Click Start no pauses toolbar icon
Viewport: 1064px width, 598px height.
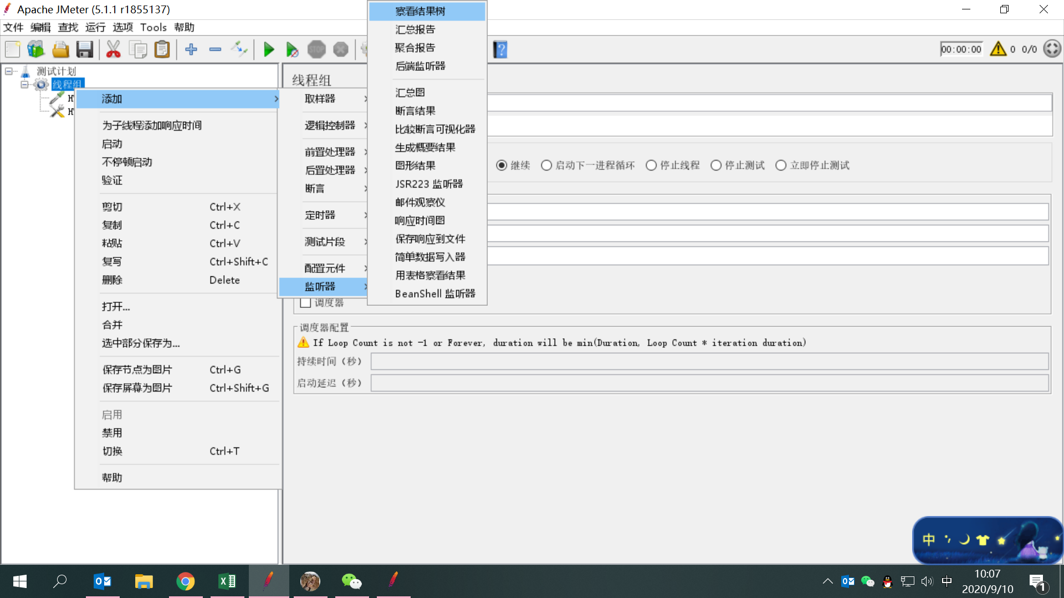[292, 50]
